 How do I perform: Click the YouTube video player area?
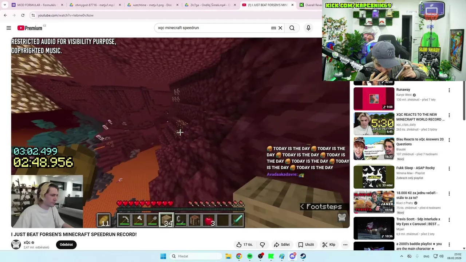pyautogui.click(x=180, y=132)
